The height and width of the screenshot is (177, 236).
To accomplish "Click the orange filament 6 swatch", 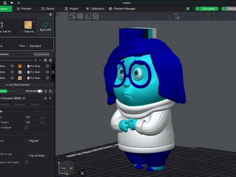I will [x=20, y=66].
